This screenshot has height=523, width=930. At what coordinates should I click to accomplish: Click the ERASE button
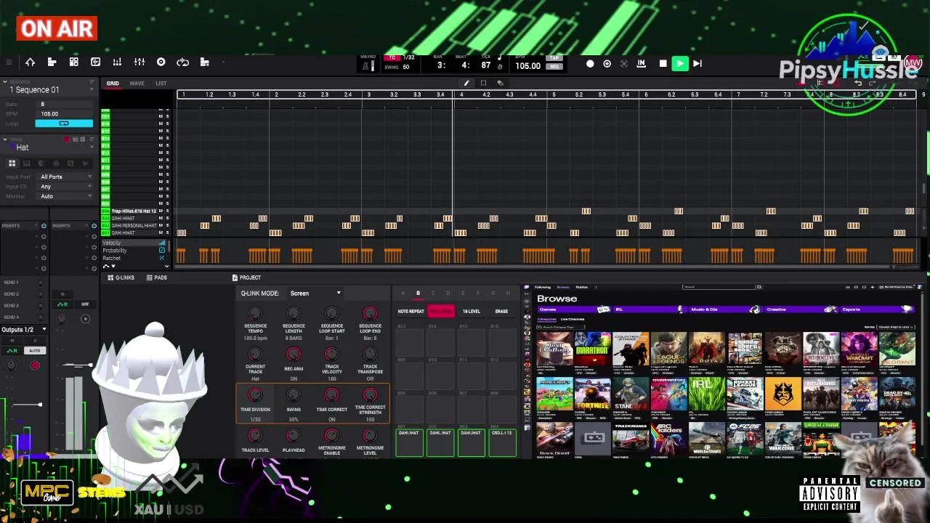tap(501, 312)
